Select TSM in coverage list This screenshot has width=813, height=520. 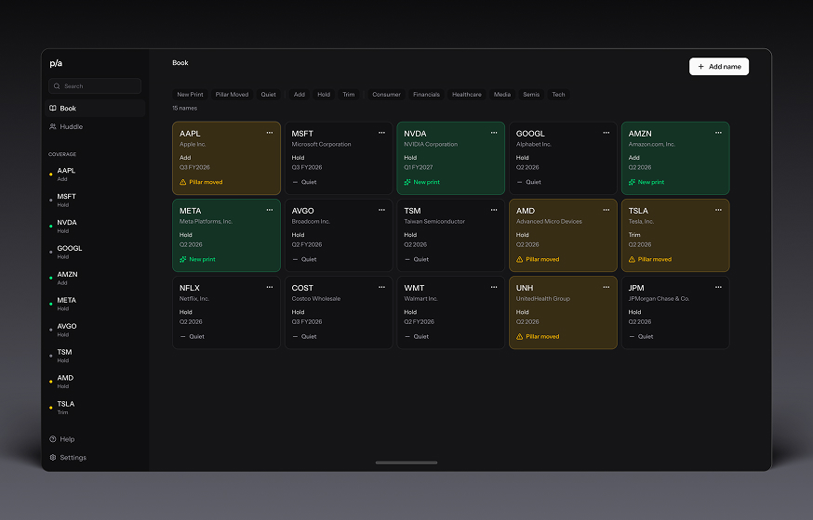[x=95, y=356]
